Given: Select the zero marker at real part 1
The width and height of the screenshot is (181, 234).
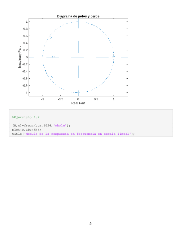Looking at the screenshot, I should [114, 57].
